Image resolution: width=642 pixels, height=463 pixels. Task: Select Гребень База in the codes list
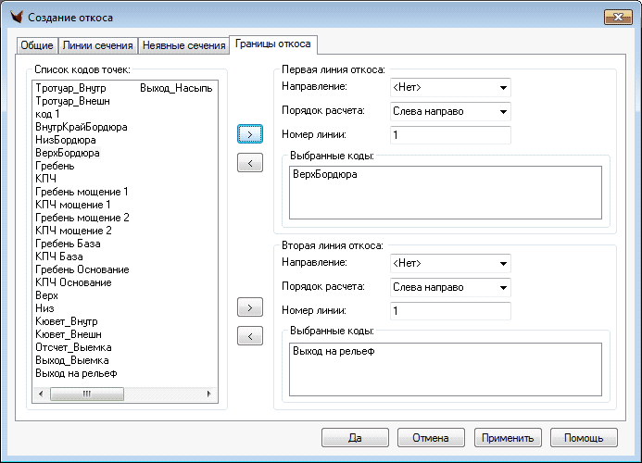[69, 244]
